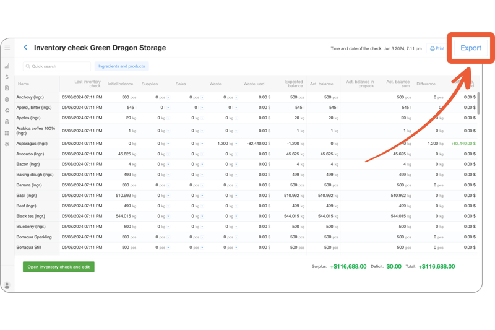
Task: Click Open inventory check and edit
Action: (x=58, y=267)
